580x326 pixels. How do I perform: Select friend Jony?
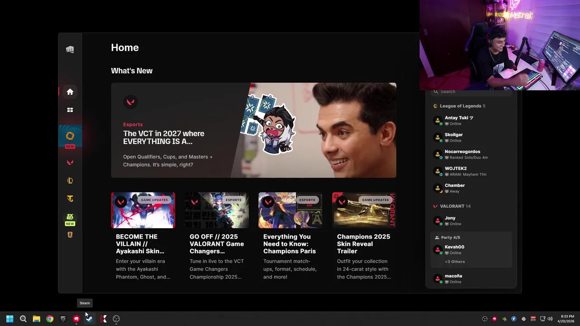[x=471, y=221]
